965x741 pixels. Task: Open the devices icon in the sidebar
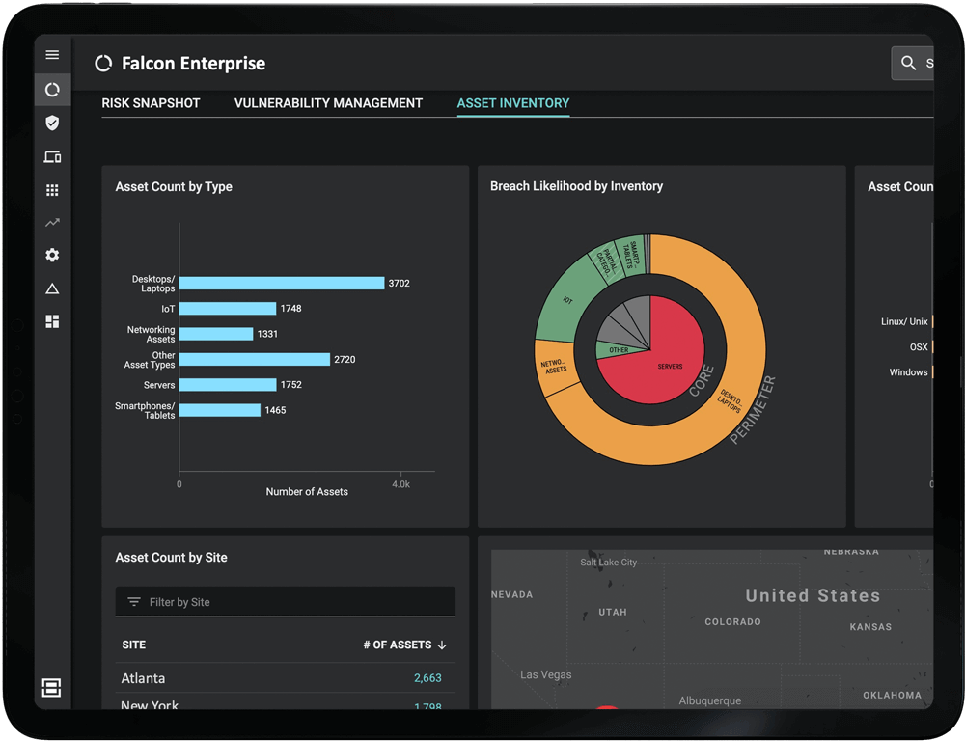tap(52, 157)
